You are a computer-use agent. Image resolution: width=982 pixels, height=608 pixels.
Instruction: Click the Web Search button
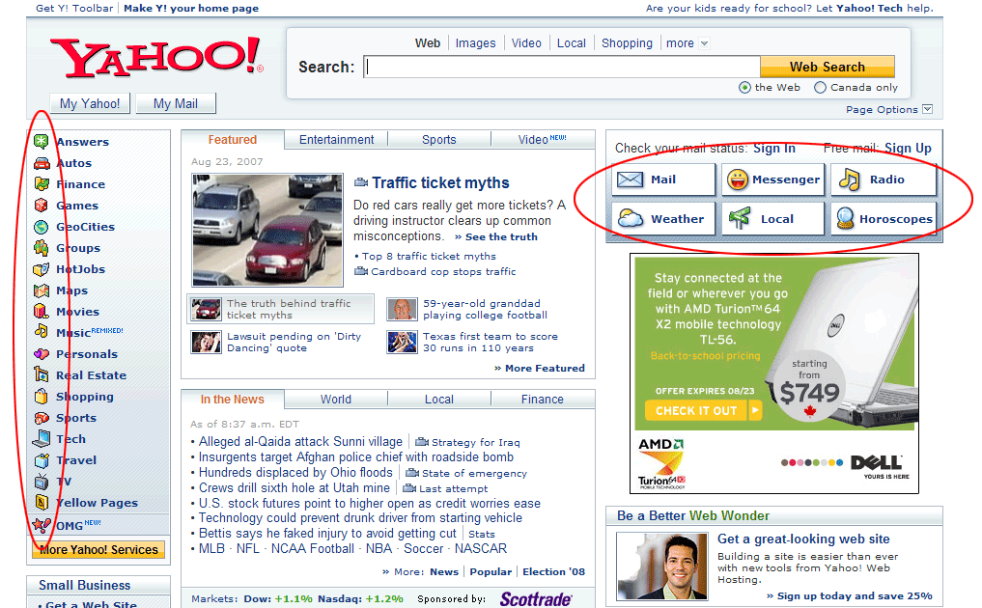(x=827, y=67)
